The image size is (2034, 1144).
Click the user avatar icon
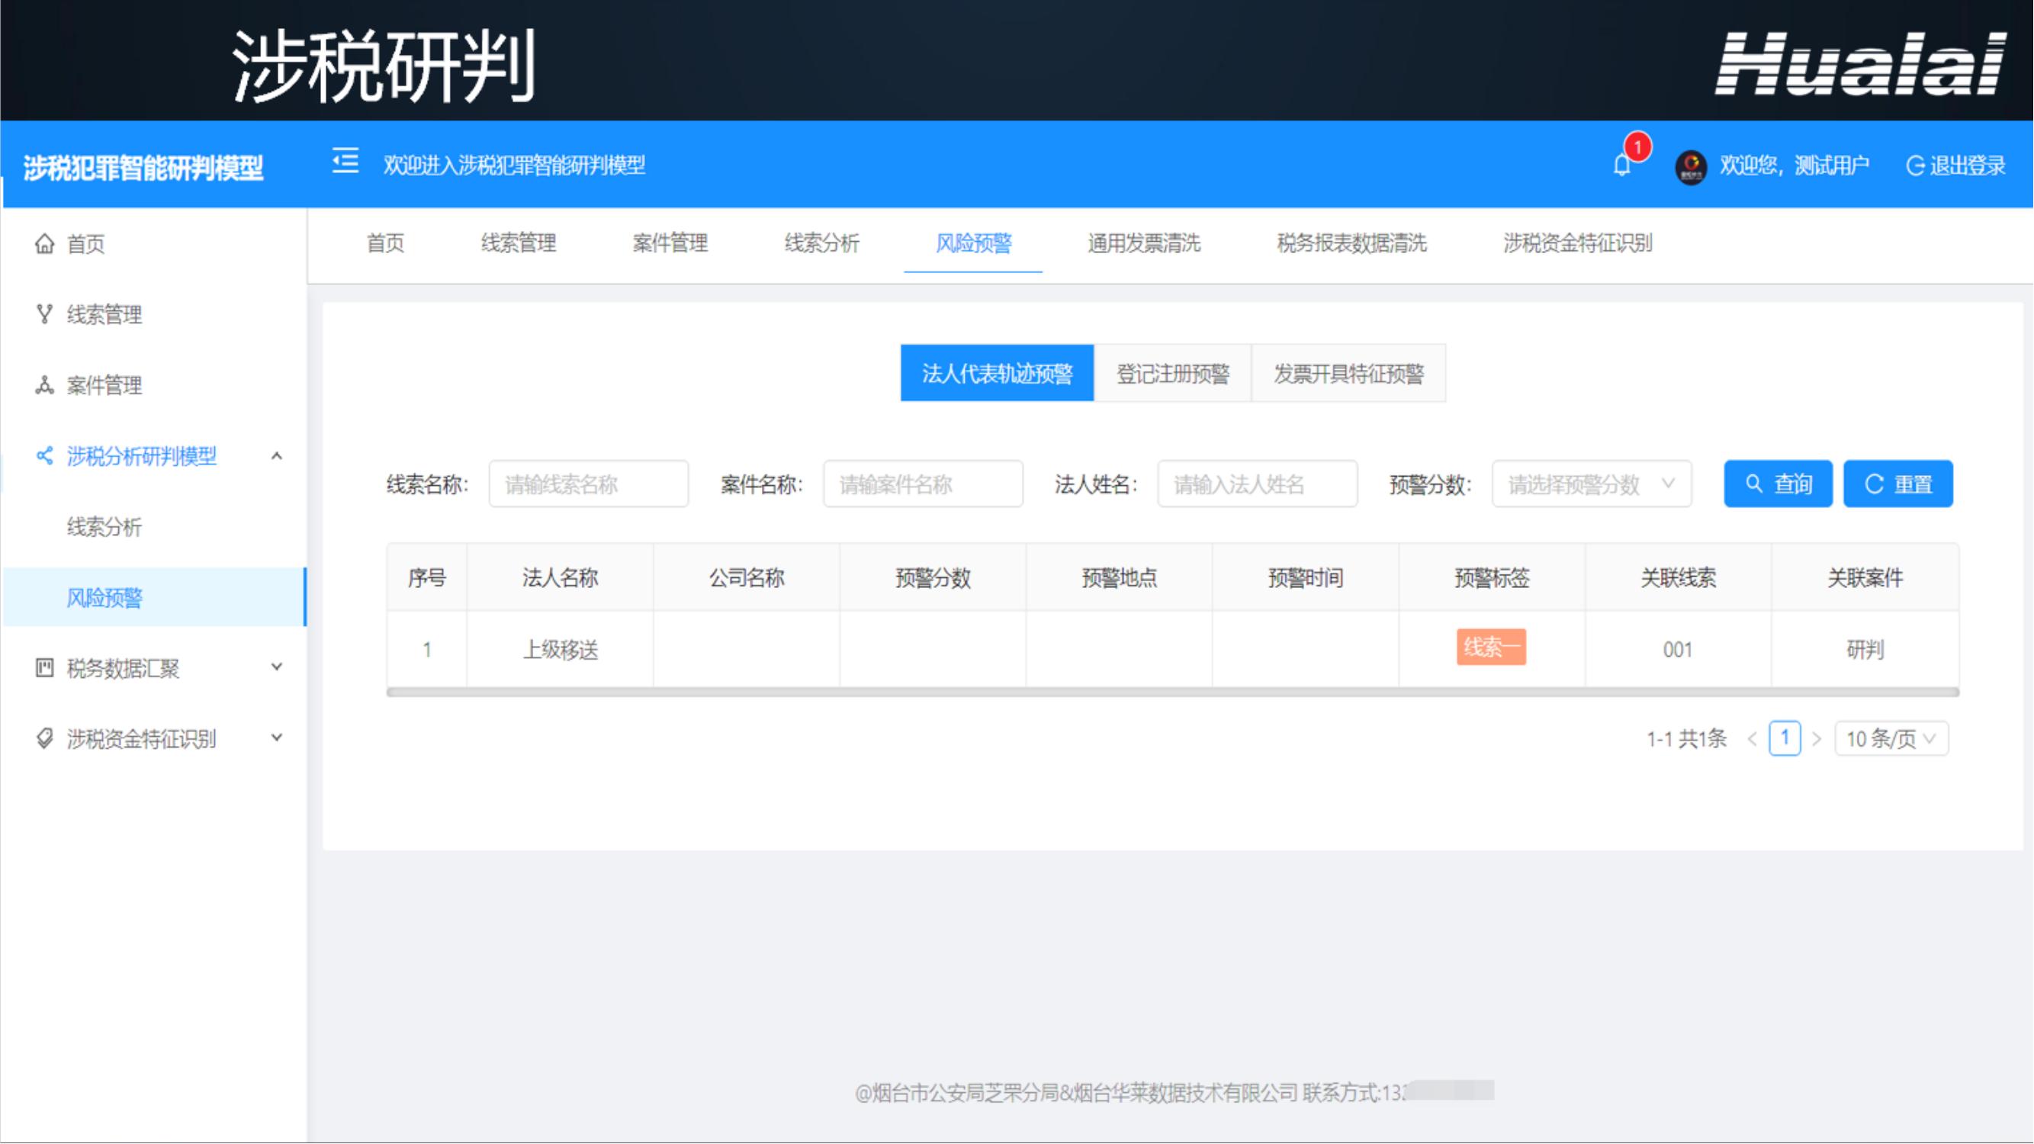1691,165
